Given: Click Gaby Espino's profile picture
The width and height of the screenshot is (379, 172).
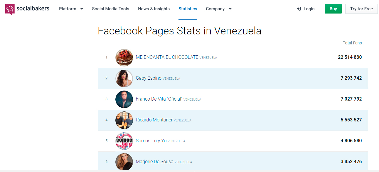Looking at the screenshot, I should click(x=124, y=78).
